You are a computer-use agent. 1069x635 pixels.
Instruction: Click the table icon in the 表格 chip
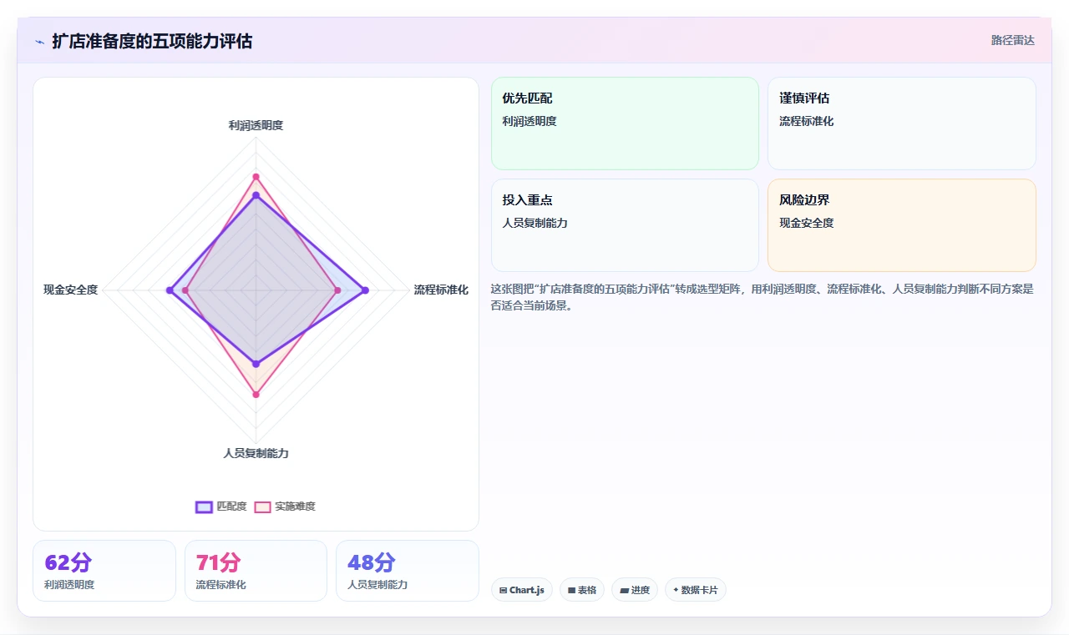571,590
